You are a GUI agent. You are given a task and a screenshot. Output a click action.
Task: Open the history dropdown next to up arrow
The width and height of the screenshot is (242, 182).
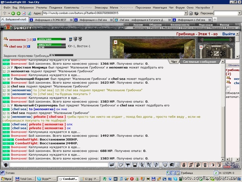point(9,13)
